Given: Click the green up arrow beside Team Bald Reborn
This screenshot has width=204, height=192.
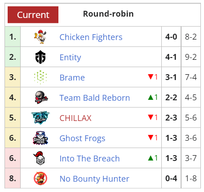Looking at the screenshot, I should [151, 98].
